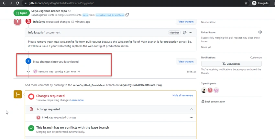Screen dimensions: 275x139
Task: Click red changes-requested review icon
Action: point(28,21)
